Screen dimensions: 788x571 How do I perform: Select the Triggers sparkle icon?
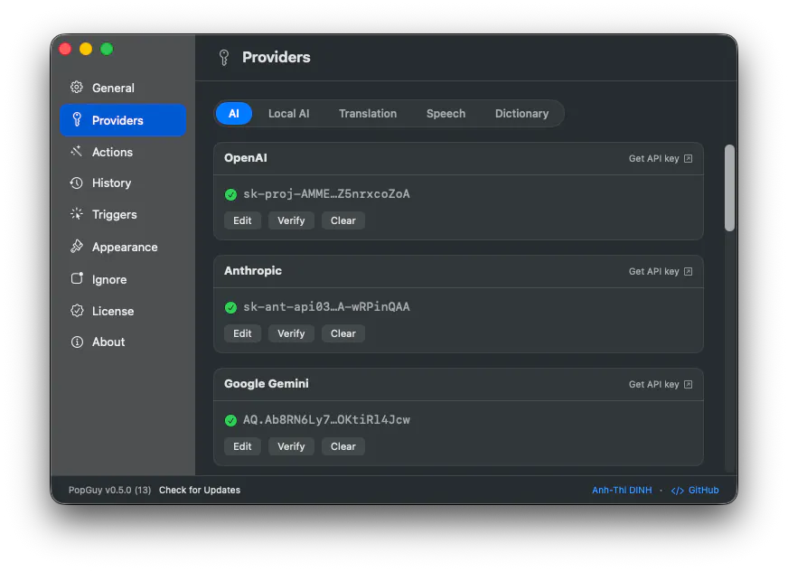(x=77, y=214)
